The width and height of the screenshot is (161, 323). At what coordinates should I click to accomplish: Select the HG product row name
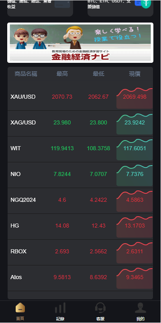(15, 226)
